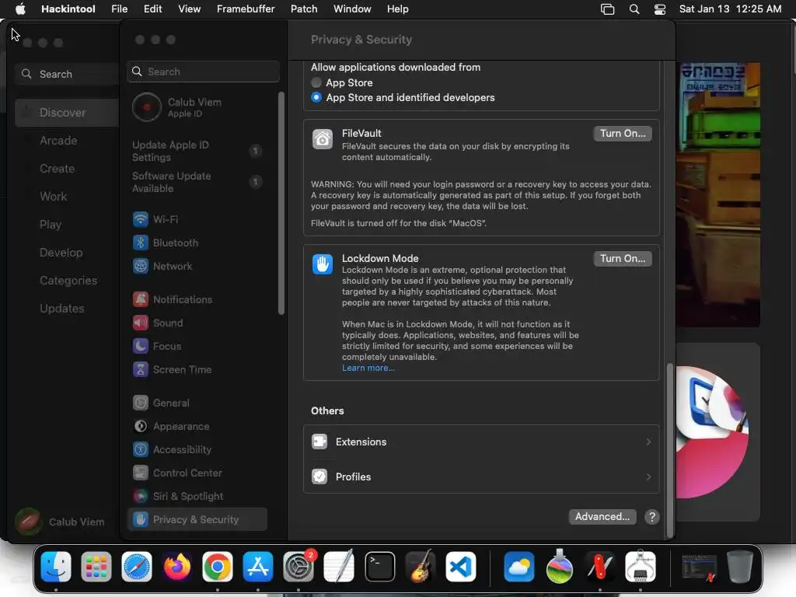Open Sound speaker icon in sidebar

(140, 323)
